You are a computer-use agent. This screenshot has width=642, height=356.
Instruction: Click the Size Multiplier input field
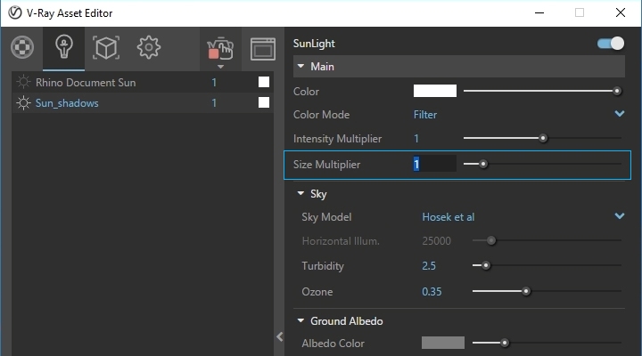coord(433,165)
